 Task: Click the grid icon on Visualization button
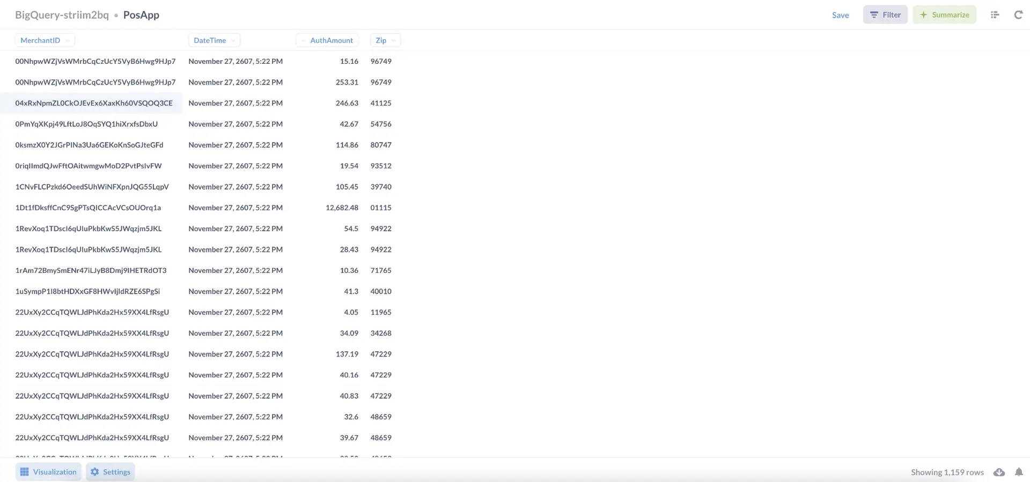tap(25, 472)
